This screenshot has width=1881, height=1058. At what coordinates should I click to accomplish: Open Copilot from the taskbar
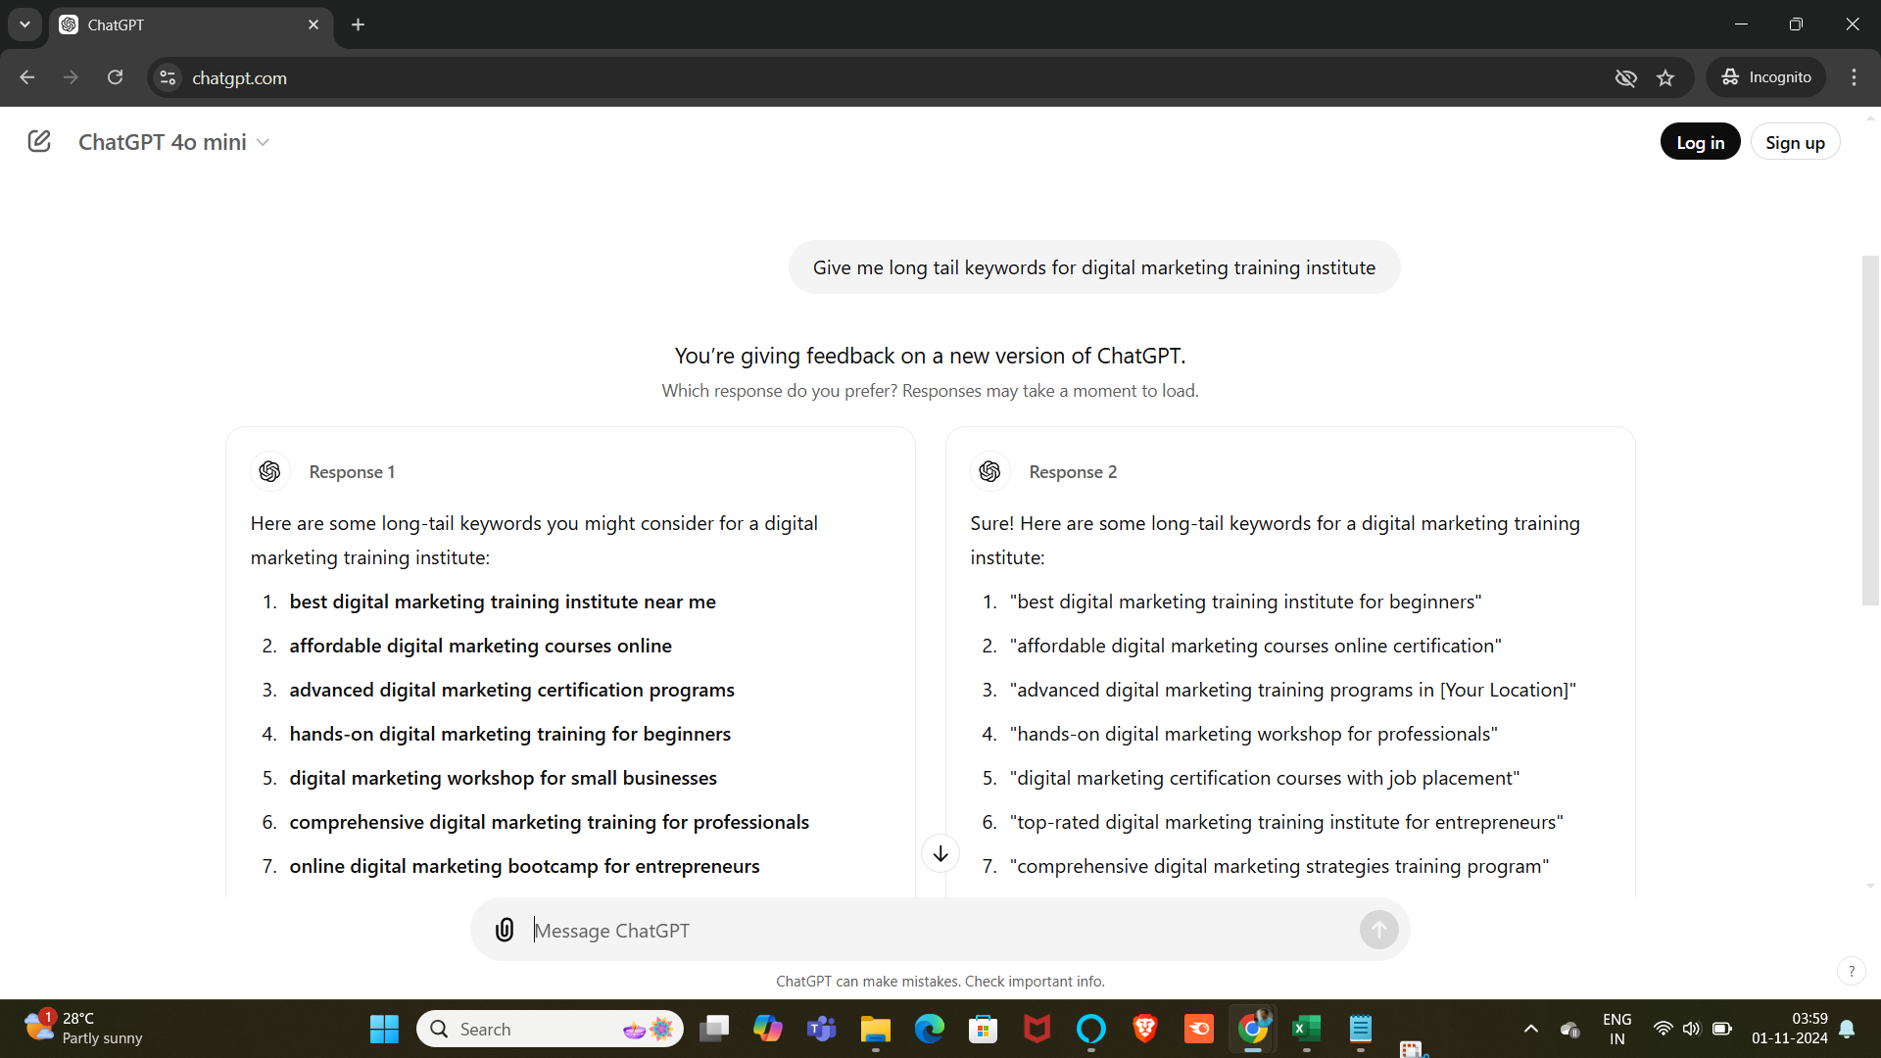768,1029
